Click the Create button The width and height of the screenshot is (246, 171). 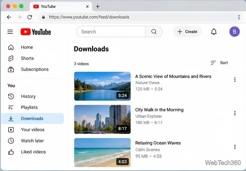pos(188,32)
